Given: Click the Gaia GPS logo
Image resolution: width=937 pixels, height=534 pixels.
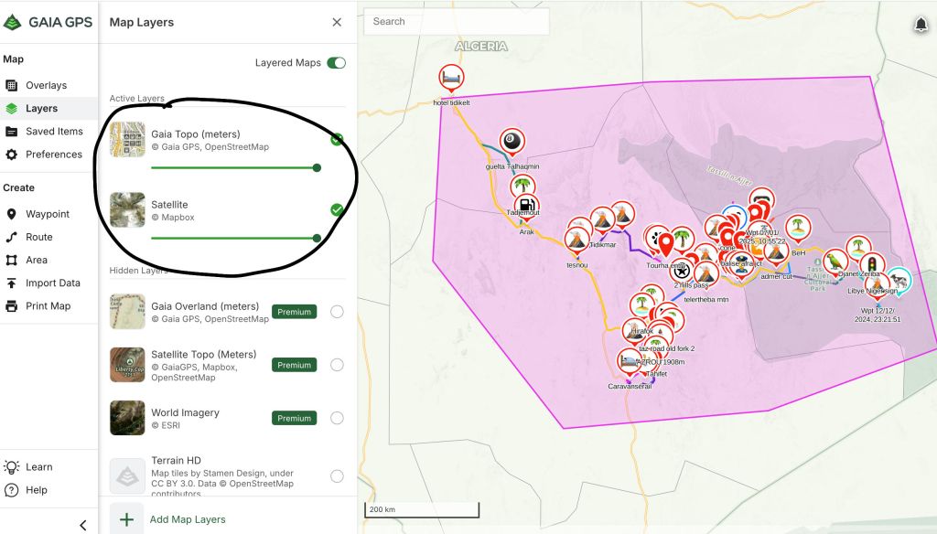Looking at the screenshot, I should pyautogui.click(x=48, y=23).
